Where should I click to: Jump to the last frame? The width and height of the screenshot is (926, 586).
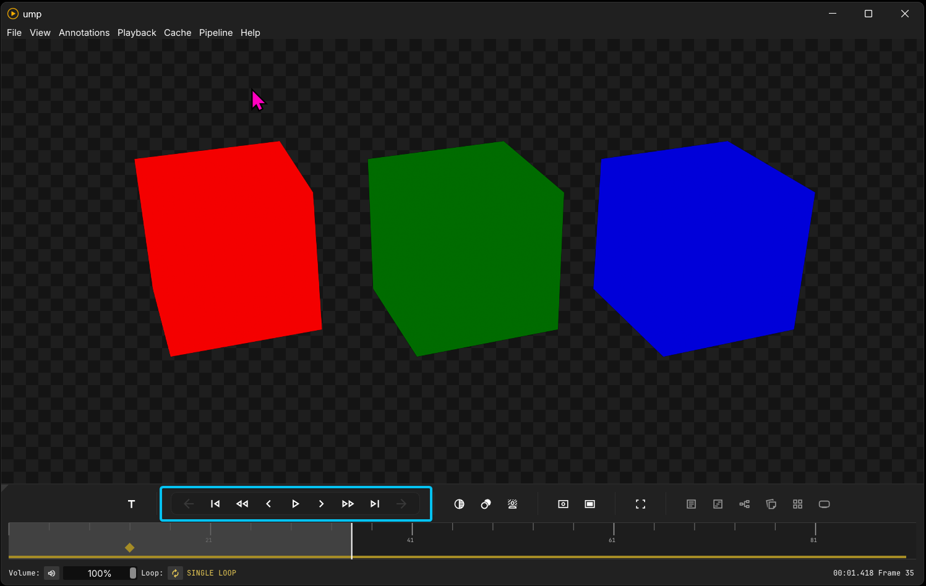point(375,504)
